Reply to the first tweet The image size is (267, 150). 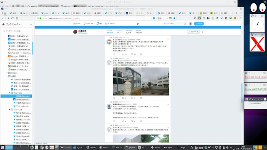pyautogui.click(x=114, y=55)
